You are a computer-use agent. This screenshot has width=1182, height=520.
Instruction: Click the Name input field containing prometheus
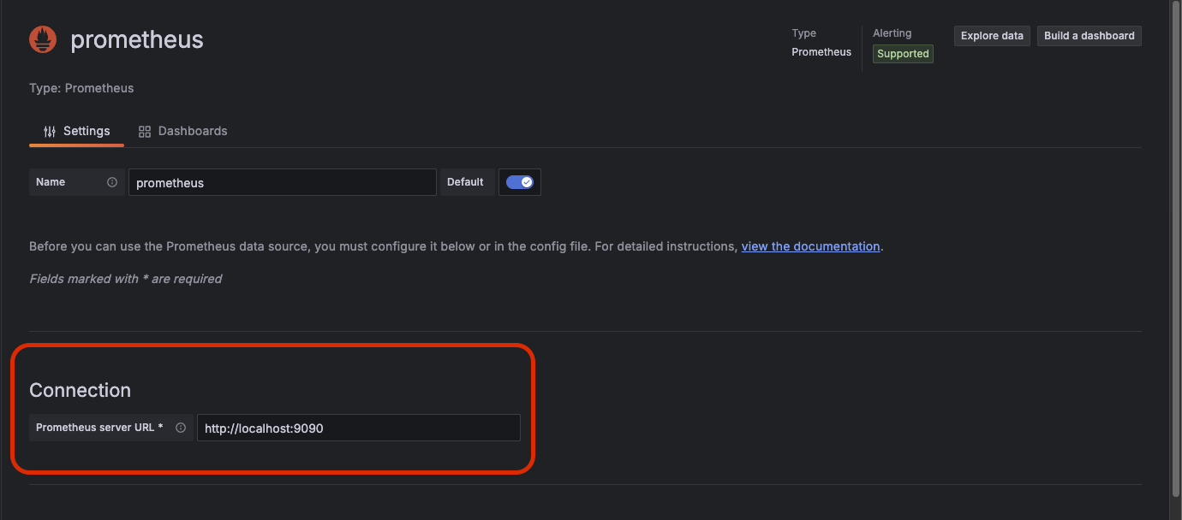click(x=283, y=182)
